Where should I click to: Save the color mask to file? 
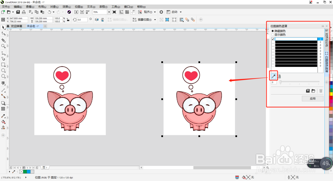pos(308,91)
